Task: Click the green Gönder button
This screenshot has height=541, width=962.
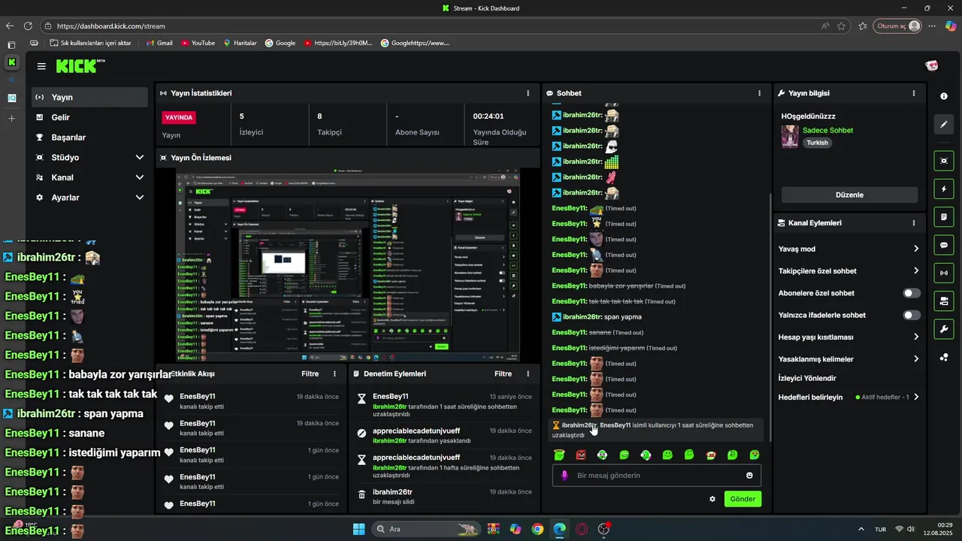Action: [743, 499]
